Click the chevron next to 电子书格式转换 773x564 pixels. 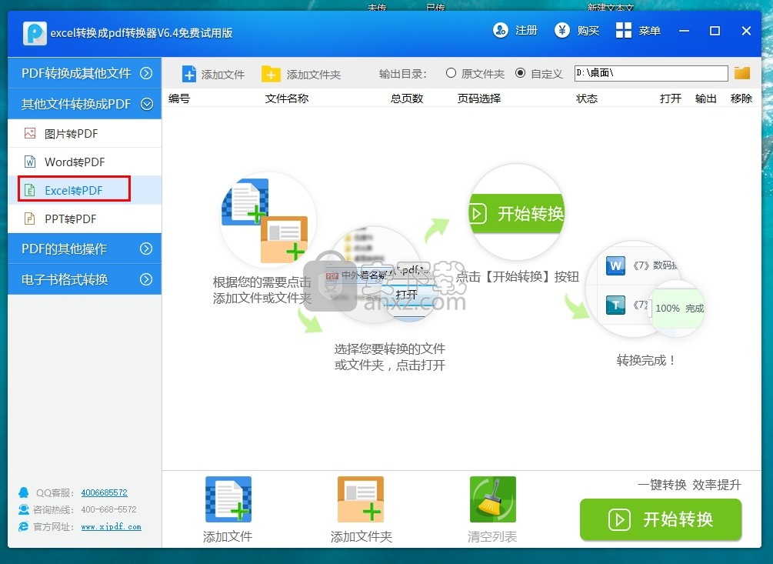tap(146, 279)
